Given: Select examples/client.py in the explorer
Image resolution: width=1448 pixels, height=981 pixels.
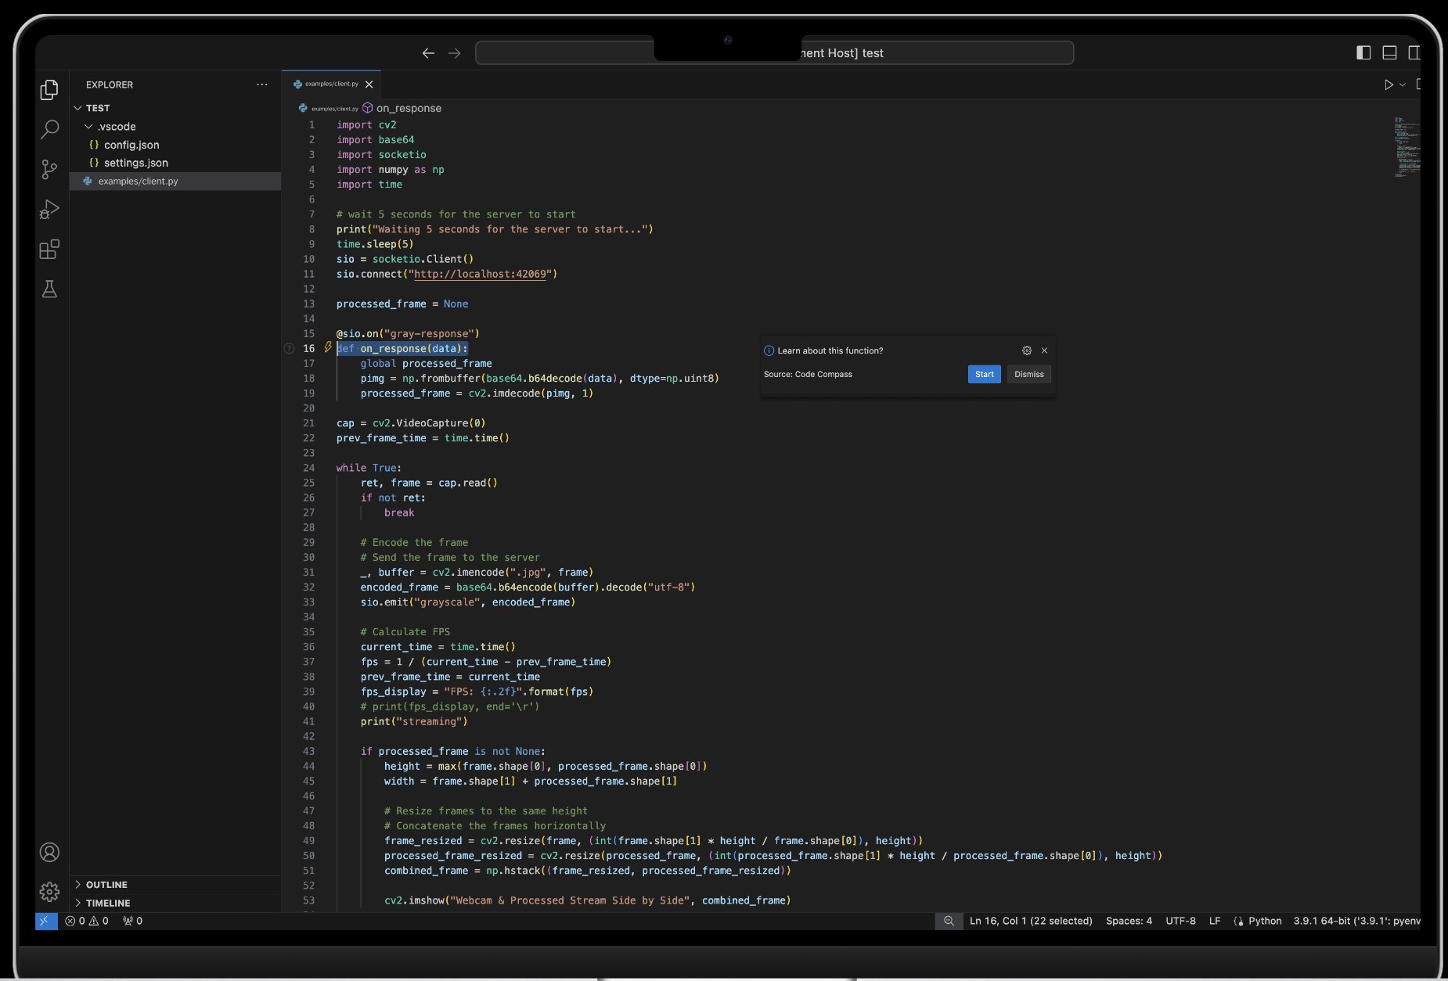Looking at the screenshot, I should tap(175, 181).
